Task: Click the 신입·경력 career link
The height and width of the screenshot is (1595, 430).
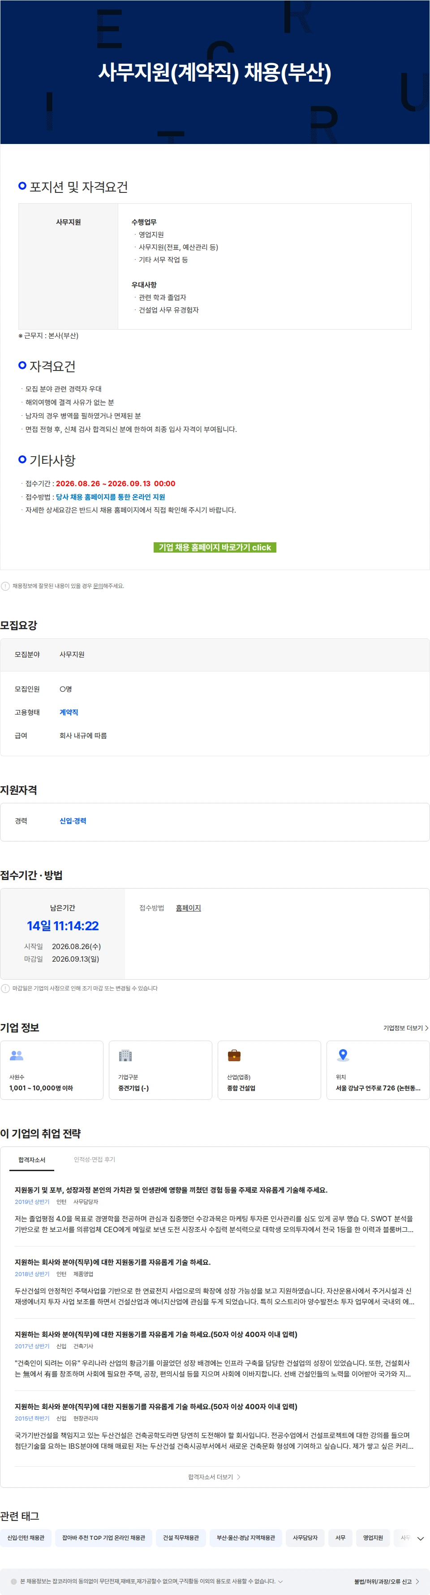Action: click(x=73, y=820)
